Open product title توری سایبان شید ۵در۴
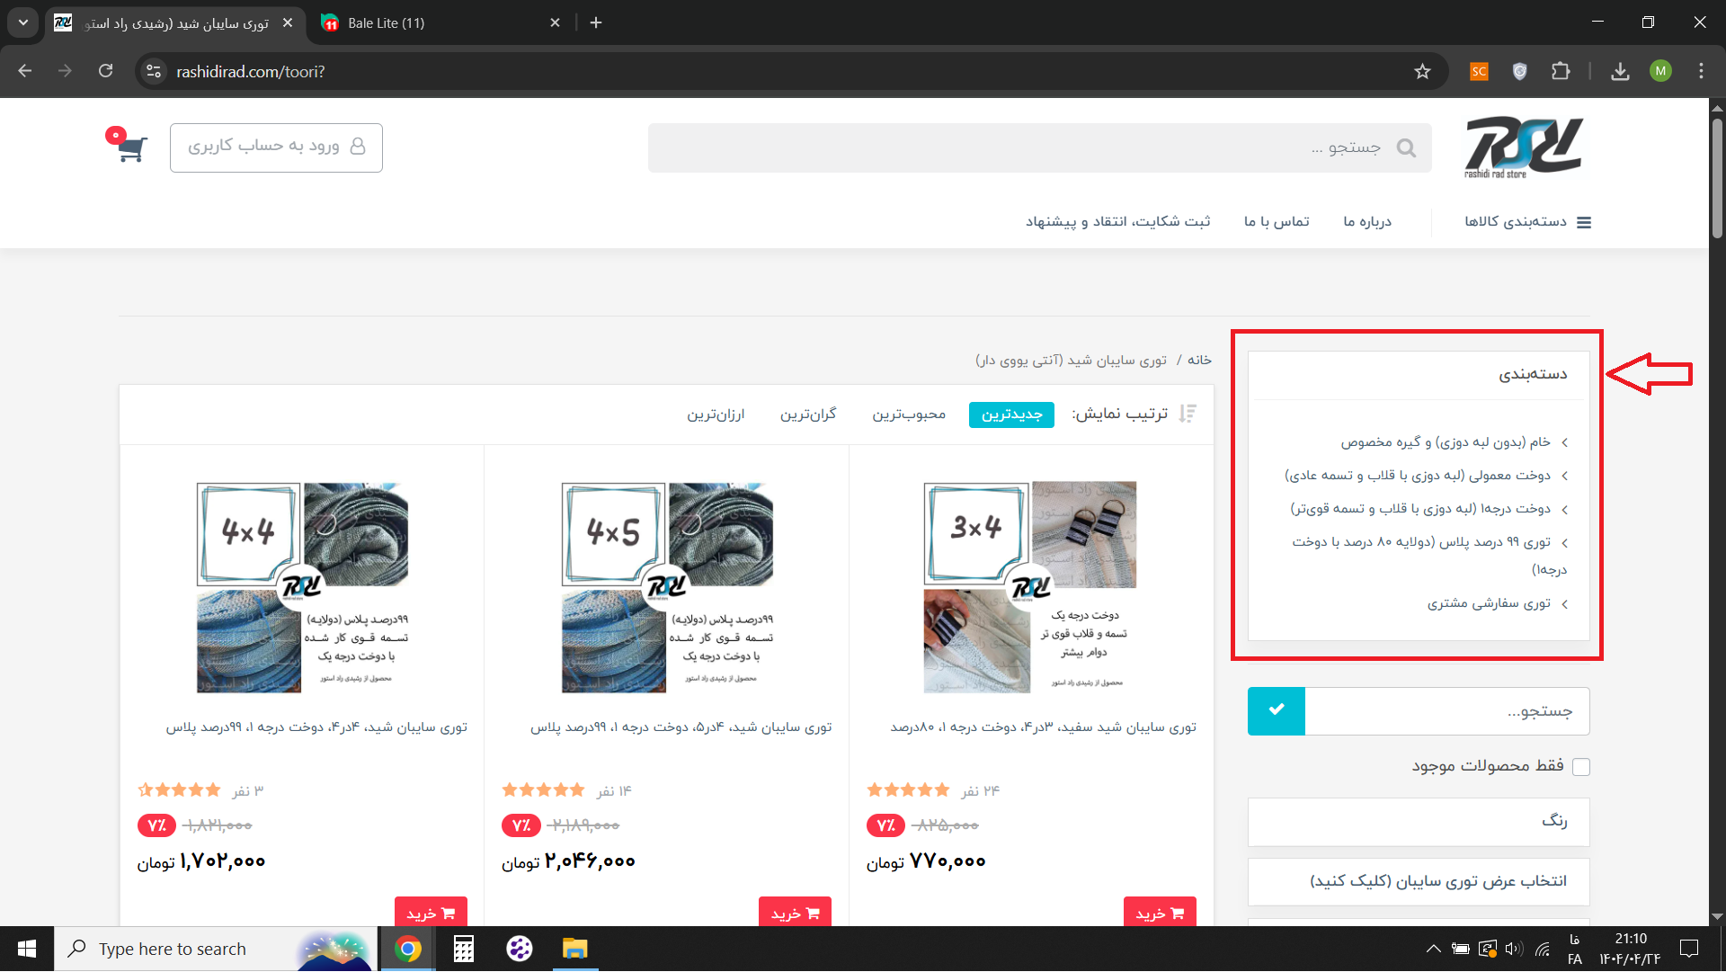The height and width of the screenshot is (972, 1726). [x=681, y=727]
